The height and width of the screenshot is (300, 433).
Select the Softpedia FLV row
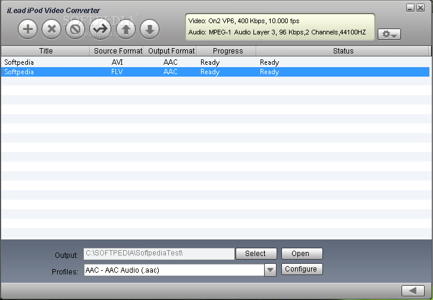coord(215,72)
